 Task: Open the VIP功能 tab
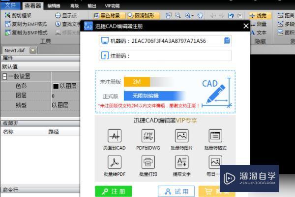(112, 6)
